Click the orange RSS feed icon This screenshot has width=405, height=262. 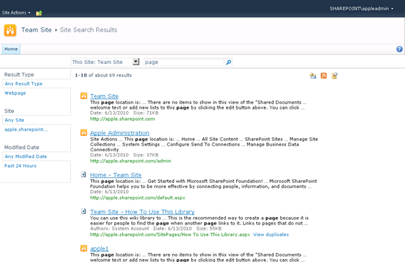(x=323, y=75)
